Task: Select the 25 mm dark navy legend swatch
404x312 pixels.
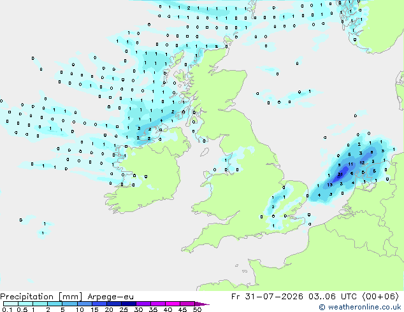Action: [128, 304]
